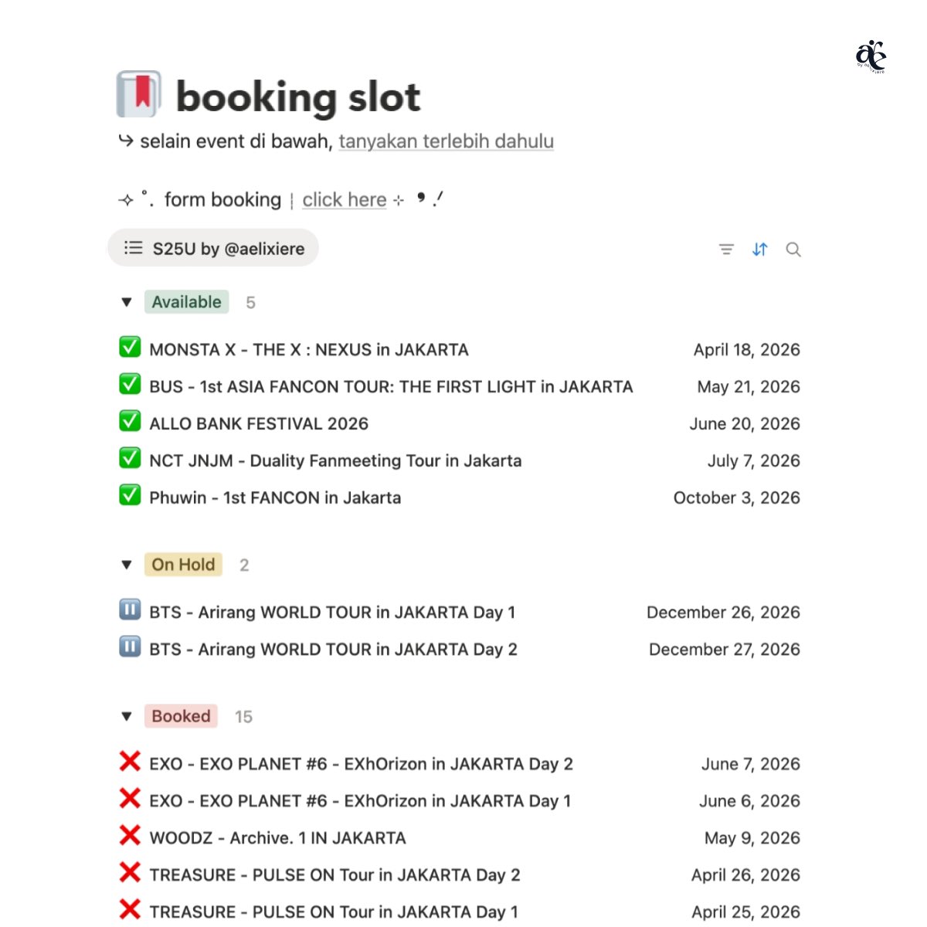Open MONSTA X - THE X : NEXUS in JAKARTA
927x927 pixels.
click(x=309, y=350)
